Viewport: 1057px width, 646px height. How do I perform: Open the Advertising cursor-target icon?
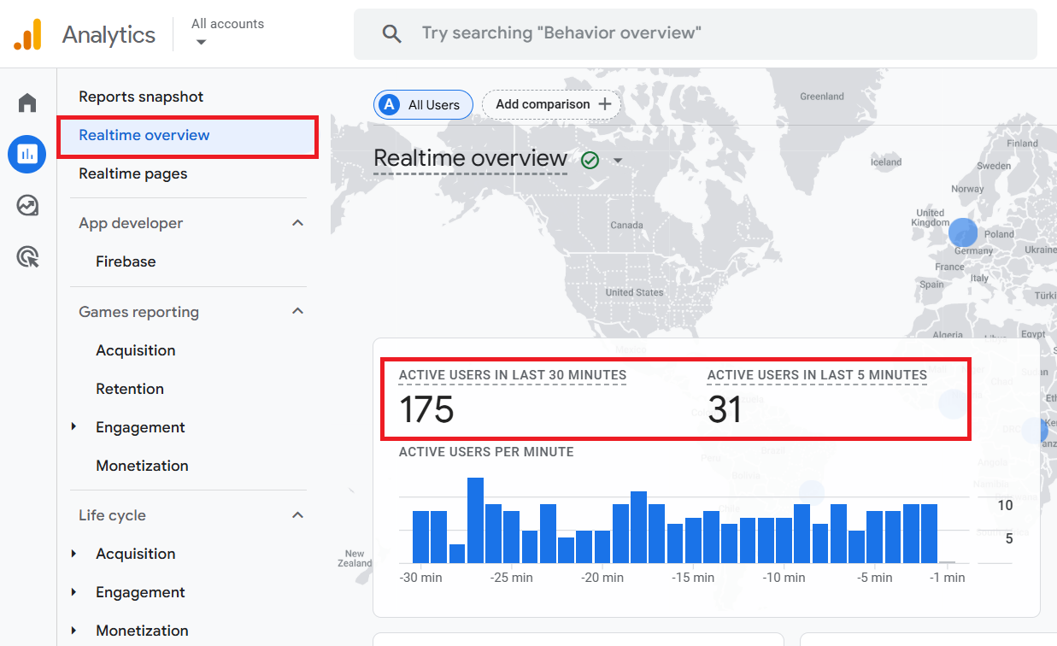tap(27, 256)
